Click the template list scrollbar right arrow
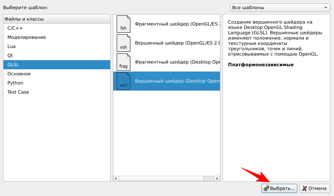This screenshot has height=196, width=334. point(217,178)
